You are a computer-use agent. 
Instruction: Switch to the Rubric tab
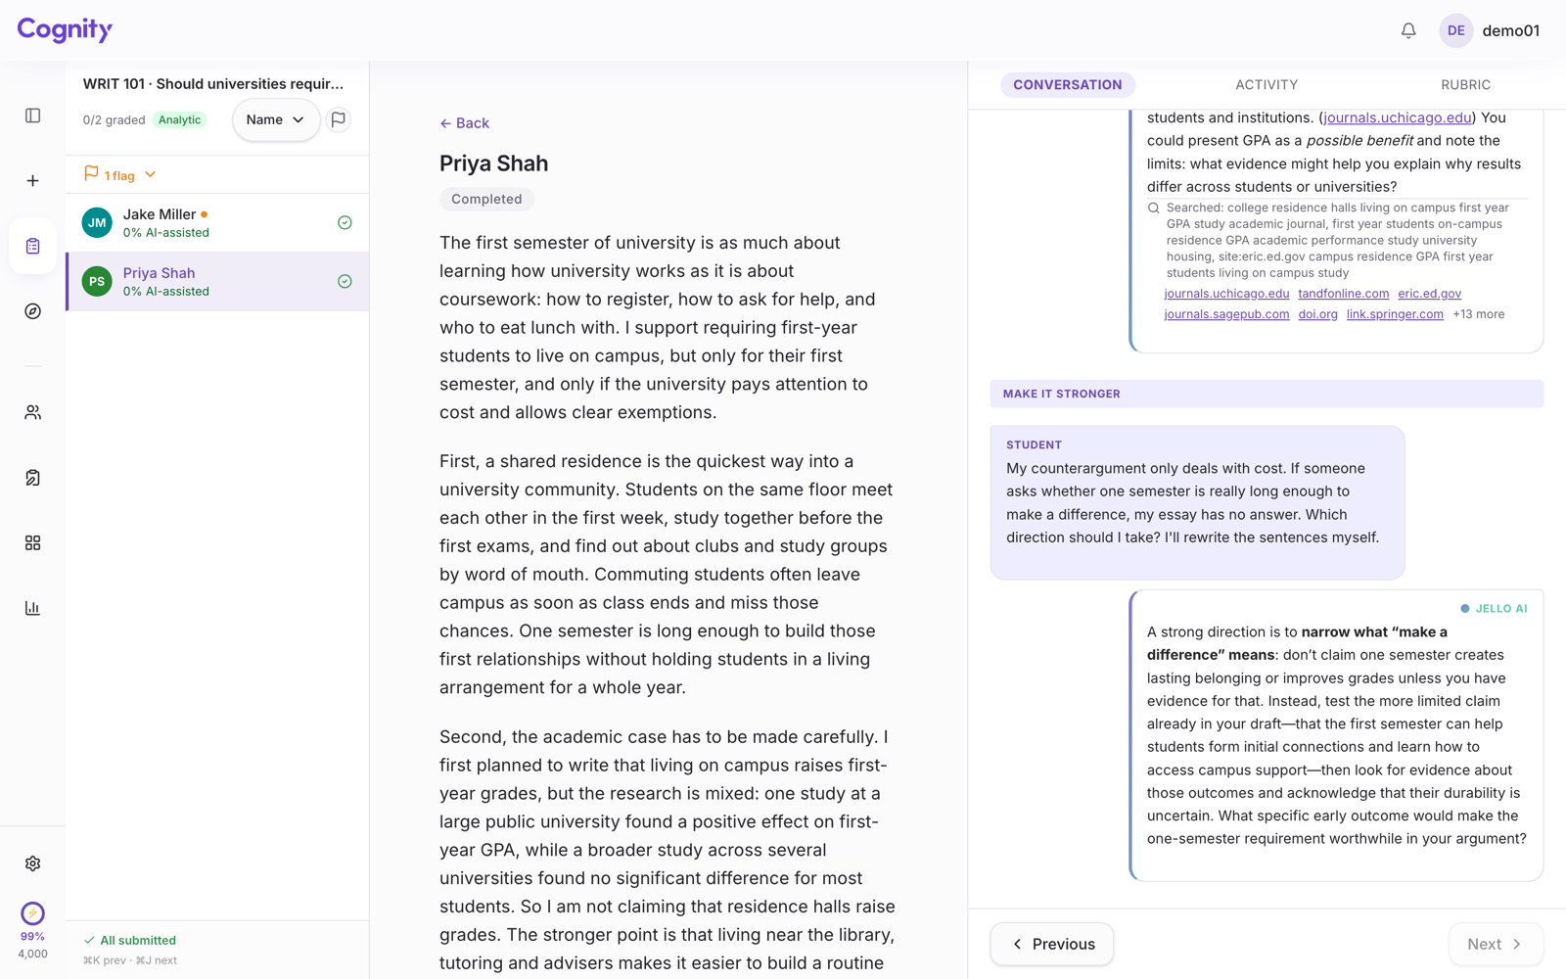click(x=1465, y=85)
